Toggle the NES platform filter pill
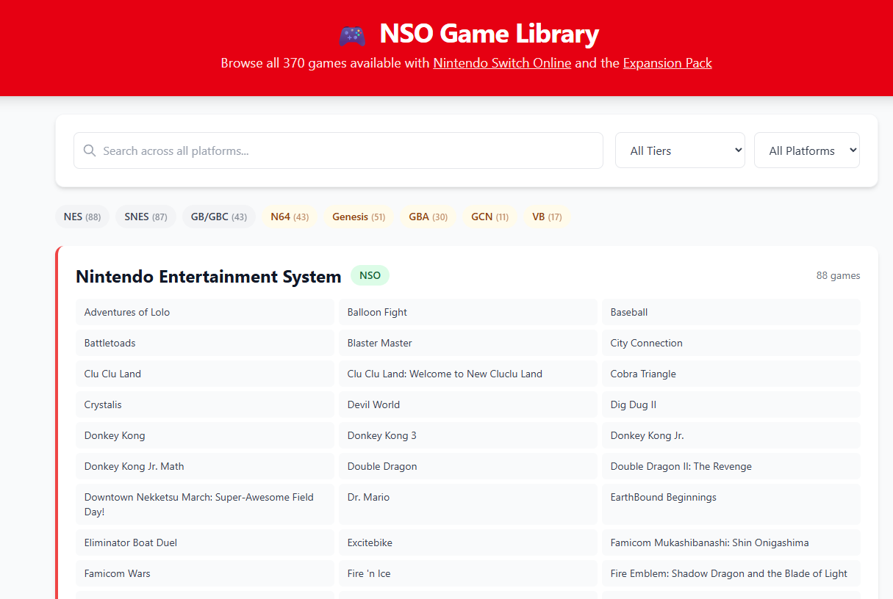 coord(82,217)
